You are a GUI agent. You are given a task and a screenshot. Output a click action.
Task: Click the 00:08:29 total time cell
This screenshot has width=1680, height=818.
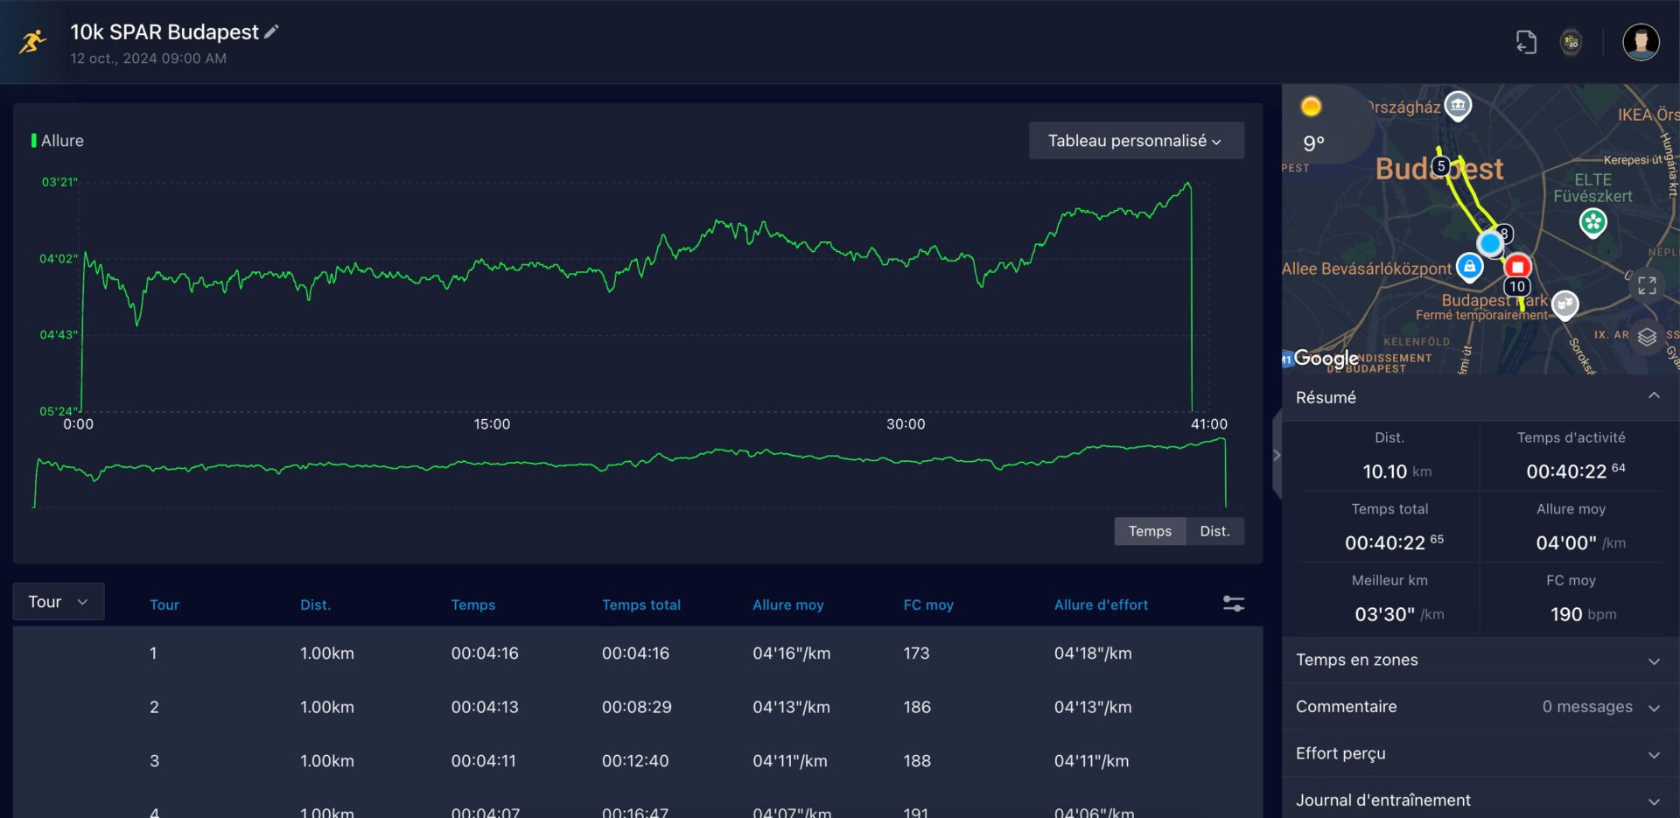(636, 707)
